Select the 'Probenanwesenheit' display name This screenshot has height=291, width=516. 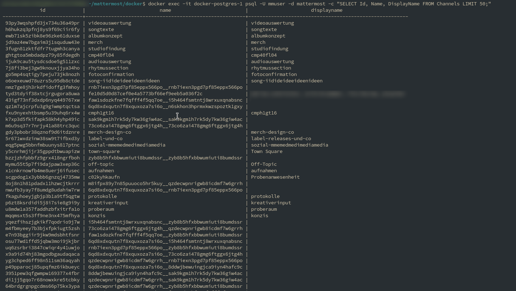(x=275, y=177)
